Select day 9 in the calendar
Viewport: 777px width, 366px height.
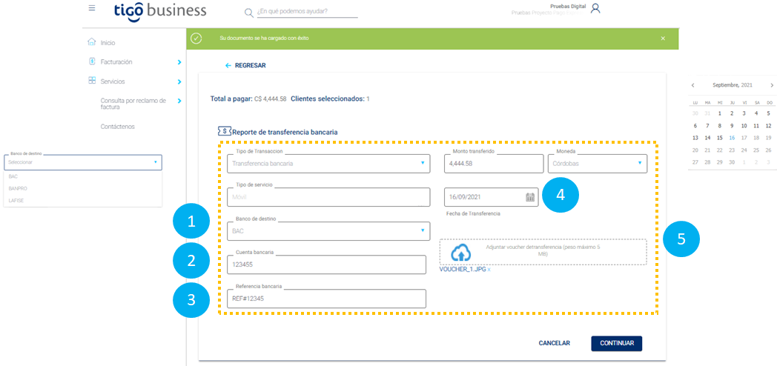(732, 126)
